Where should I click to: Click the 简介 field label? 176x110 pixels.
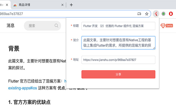[x=76, y=40]
